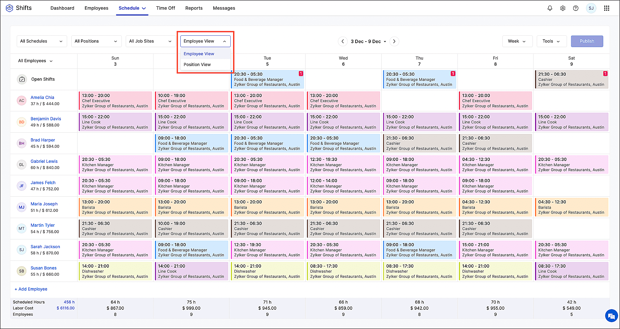Click the red badge on Thursday open shift
This screenshot has width=620, height=329.
(453, 73)
